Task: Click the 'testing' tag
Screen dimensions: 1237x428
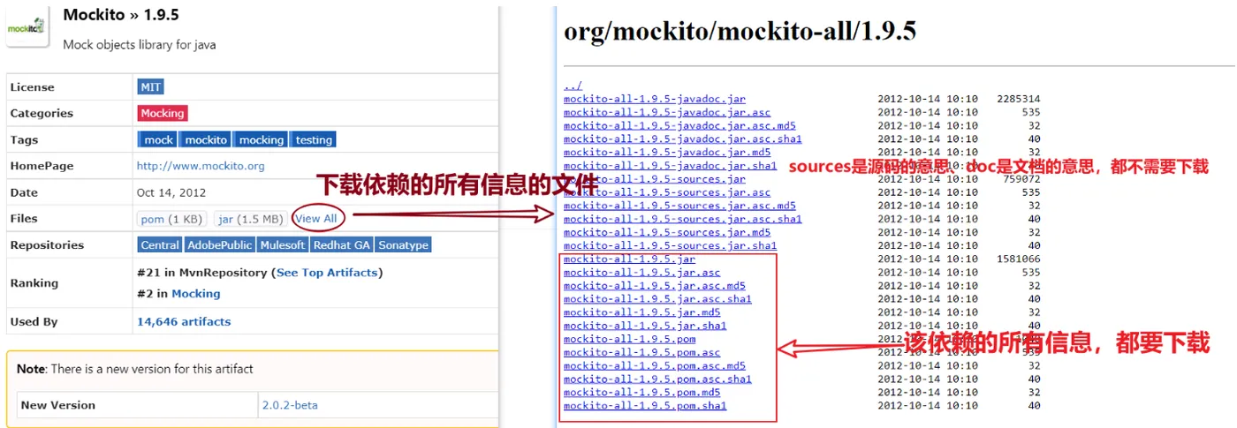Action: (314, 139)
